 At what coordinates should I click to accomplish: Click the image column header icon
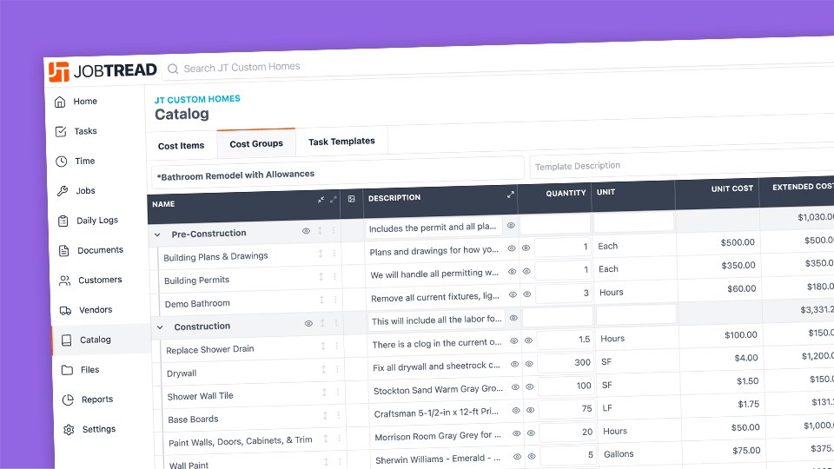click(x=352, y=199)
